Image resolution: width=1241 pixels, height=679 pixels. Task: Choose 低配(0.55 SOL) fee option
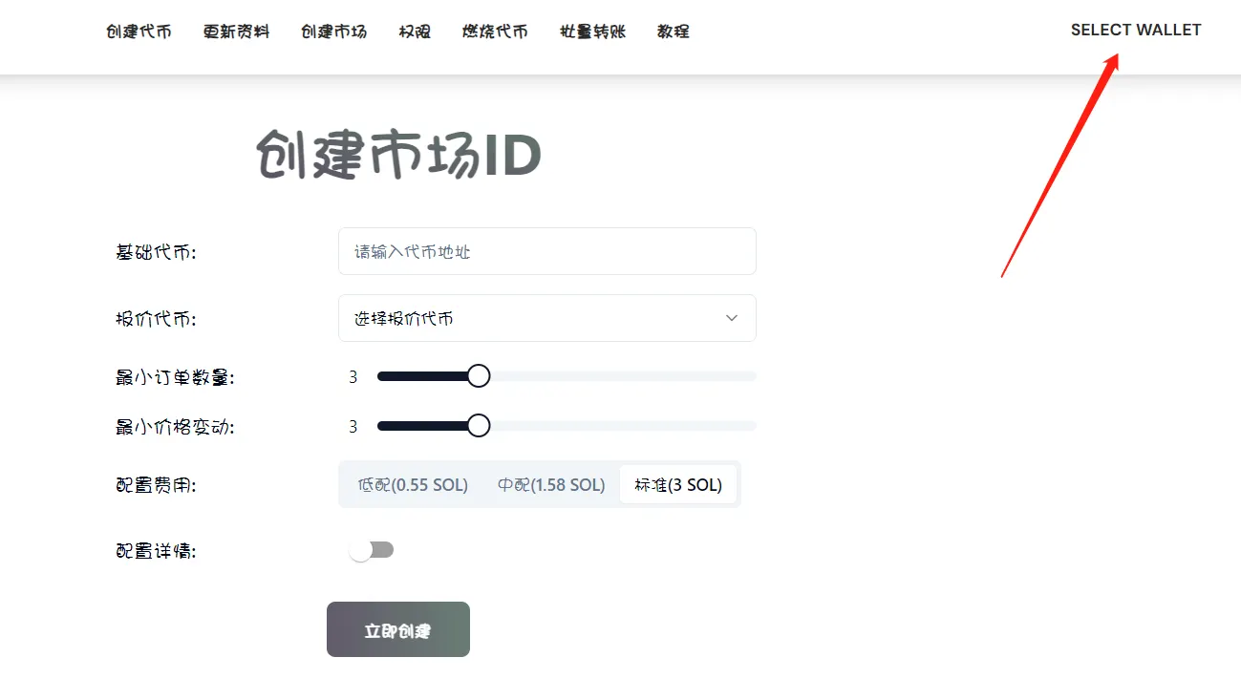pyautogui.click(x=413, y=485)
